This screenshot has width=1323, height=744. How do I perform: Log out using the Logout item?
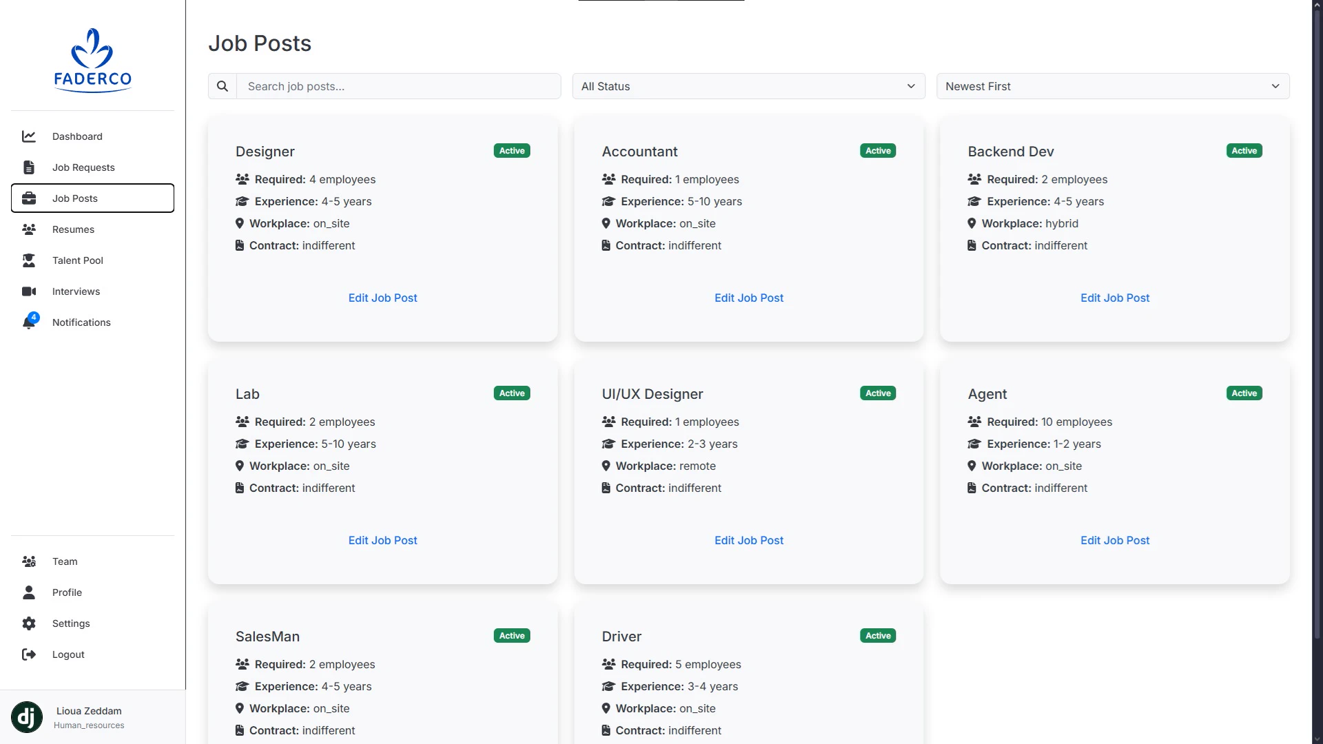[x=92, y=654]
